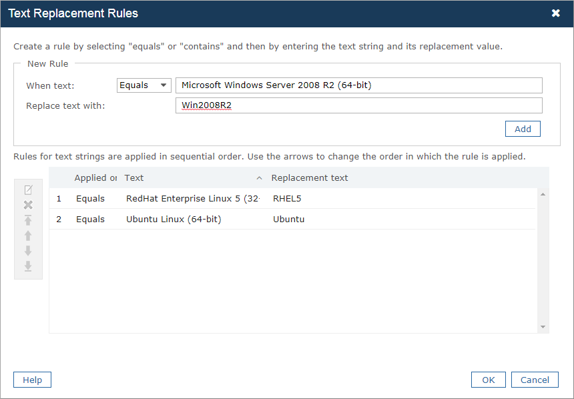The width and height of the screenshot is (574, 399).
Task: Click the move rule to bottom icon
Action: [28, 266]
